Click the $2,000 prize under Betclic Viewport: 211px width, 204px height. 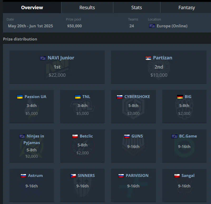82,153
